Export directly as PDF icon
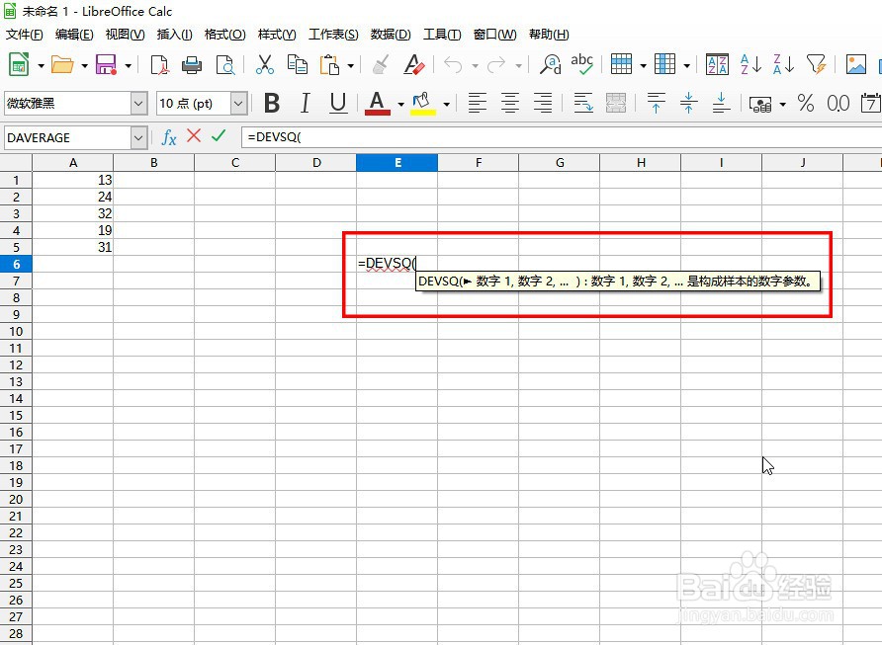Screen dimensions: 882x645 [x=160, y=65]
